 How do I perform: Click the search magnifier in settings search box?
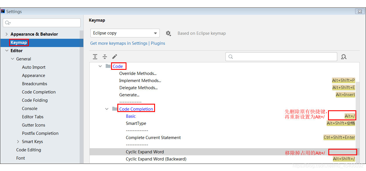[8, 23]
